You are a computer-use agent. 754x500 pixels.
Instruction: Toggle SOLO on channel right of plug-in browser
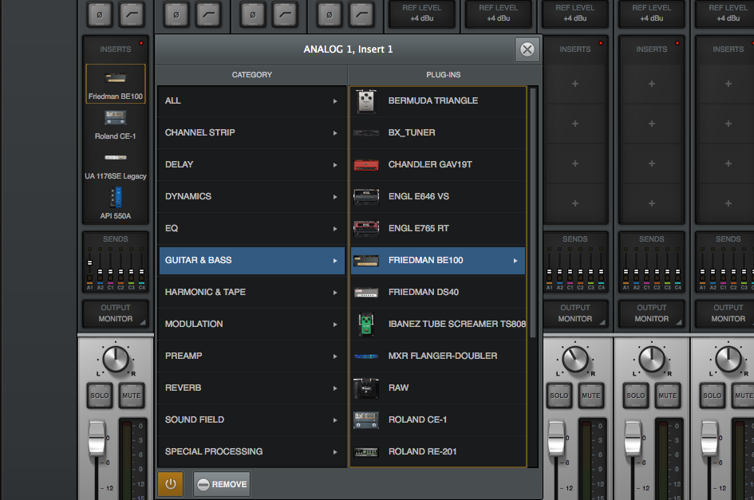(x=559, y=396)
